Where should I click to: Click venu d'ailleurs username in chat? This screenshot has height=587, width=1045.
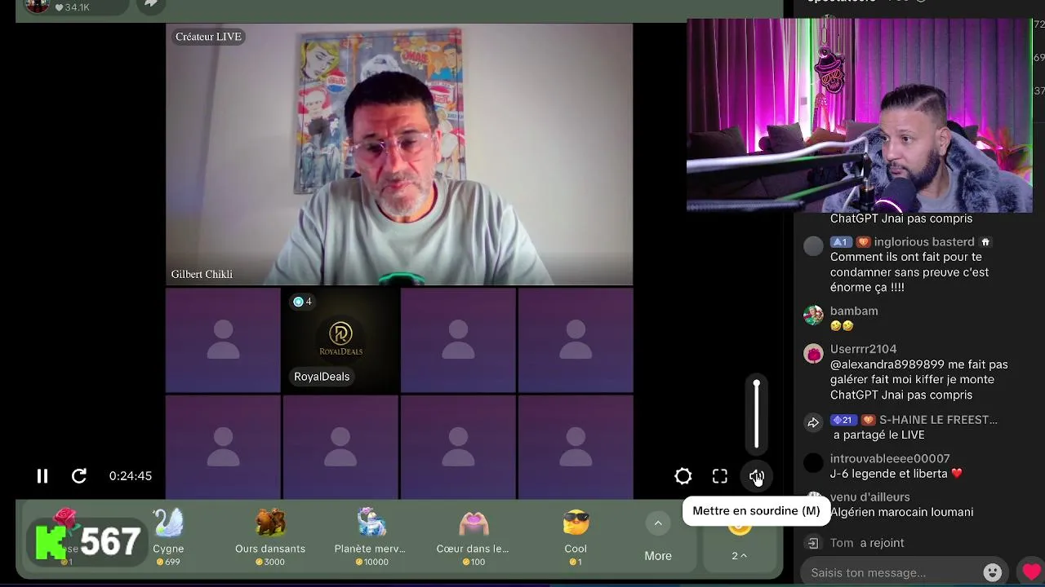(869, 497)
